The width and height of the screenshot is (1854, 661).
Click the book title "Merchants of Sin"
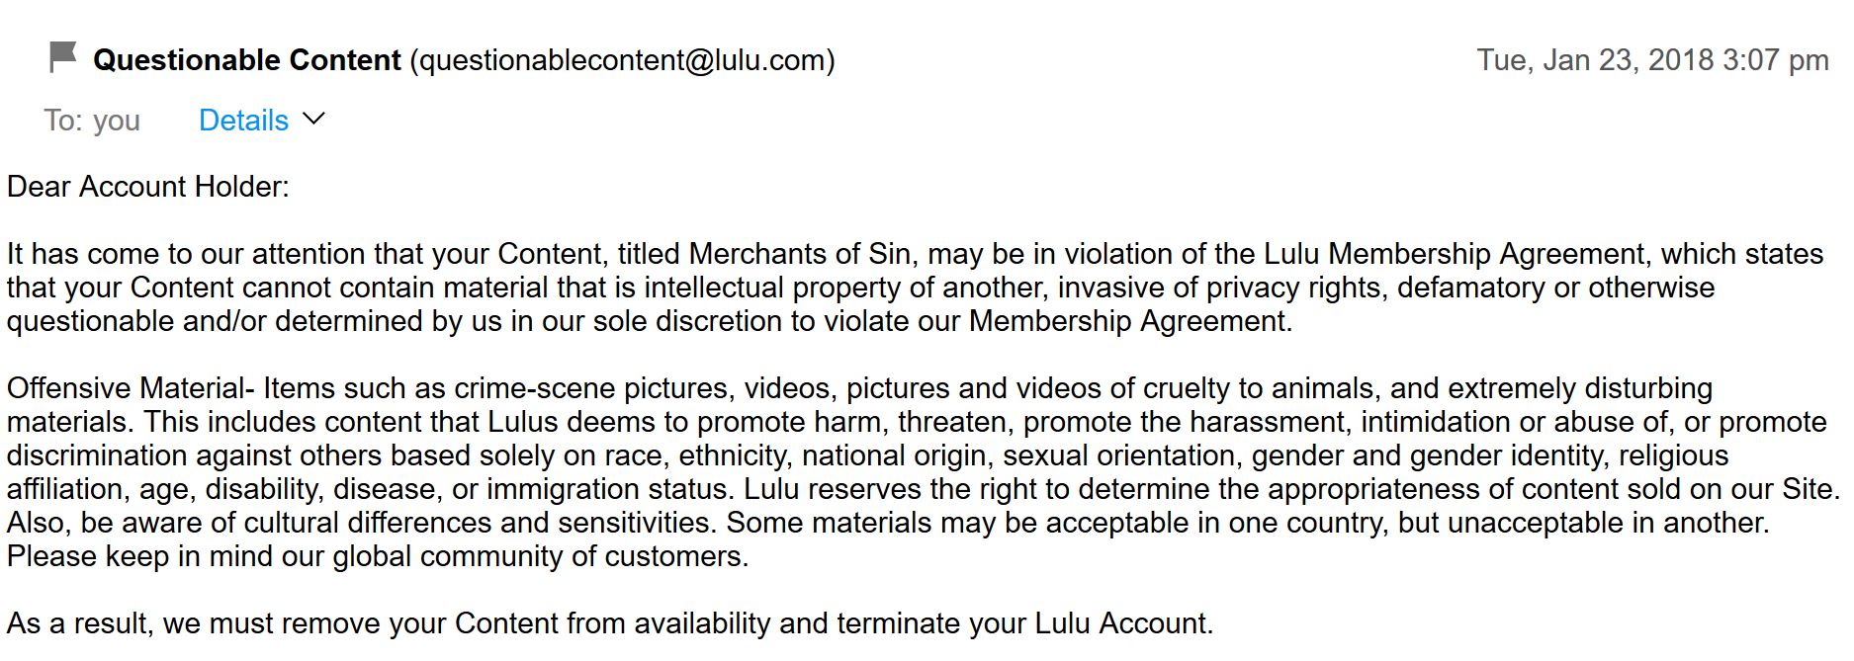pos(799,254)
